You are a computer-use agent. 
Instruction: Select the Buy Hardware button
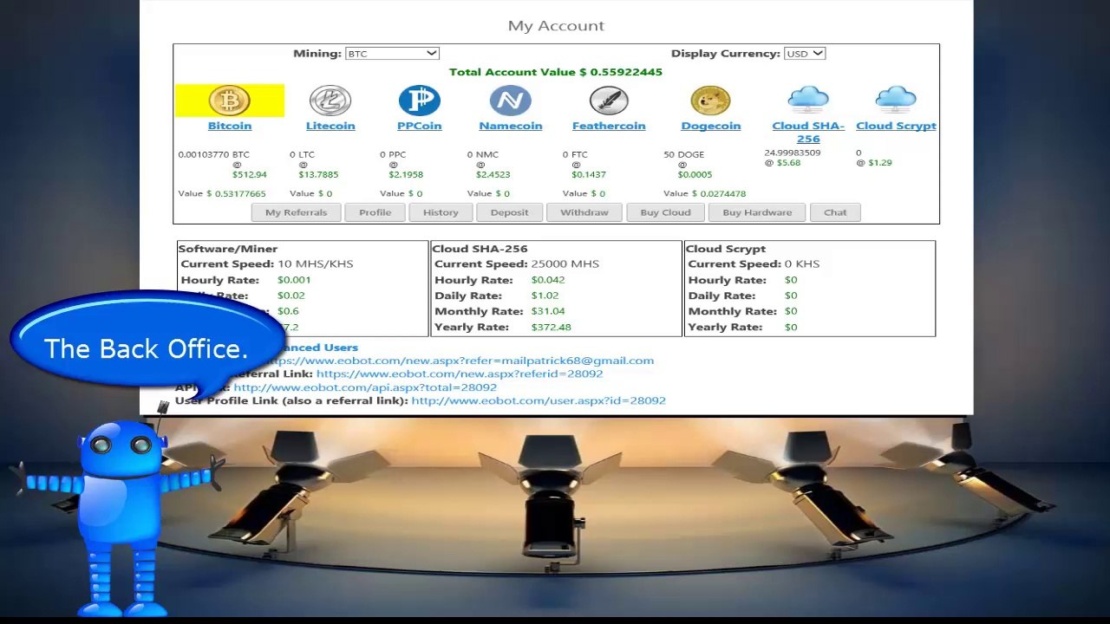757,212
